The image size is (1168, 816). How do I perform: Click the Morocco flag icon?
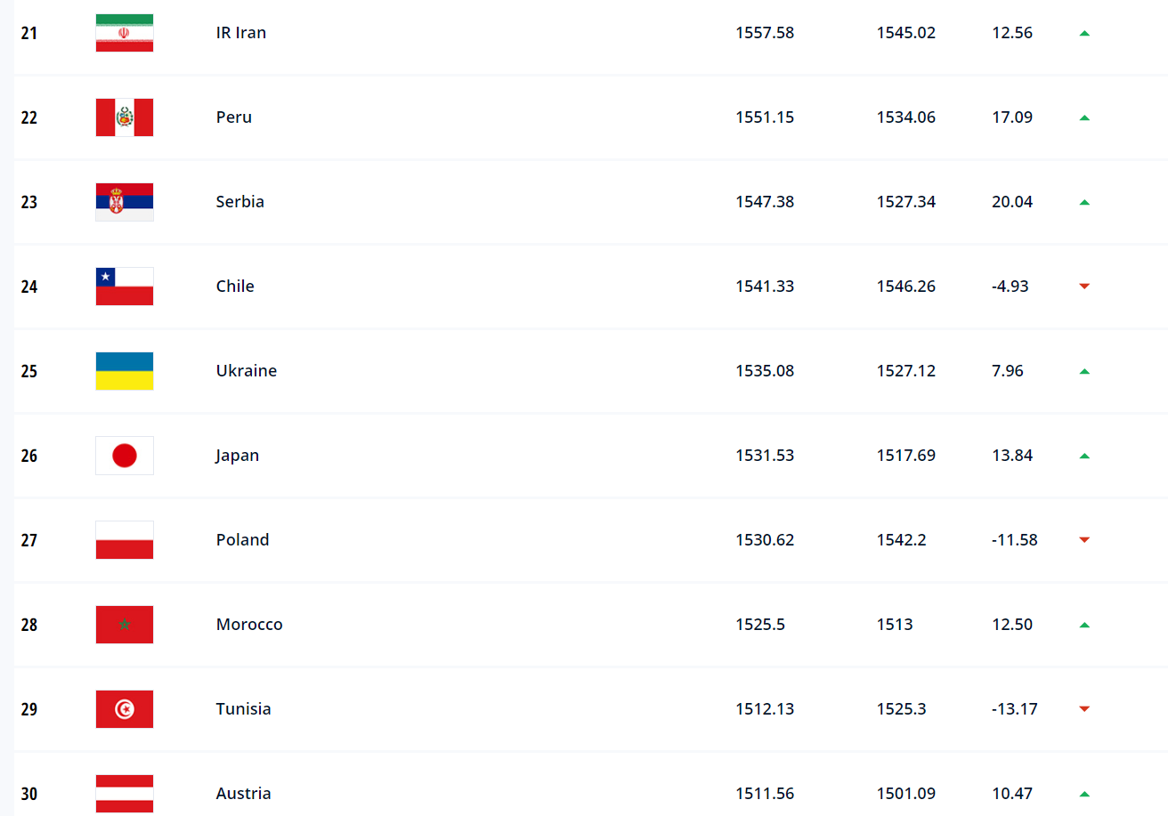point(125,625)
